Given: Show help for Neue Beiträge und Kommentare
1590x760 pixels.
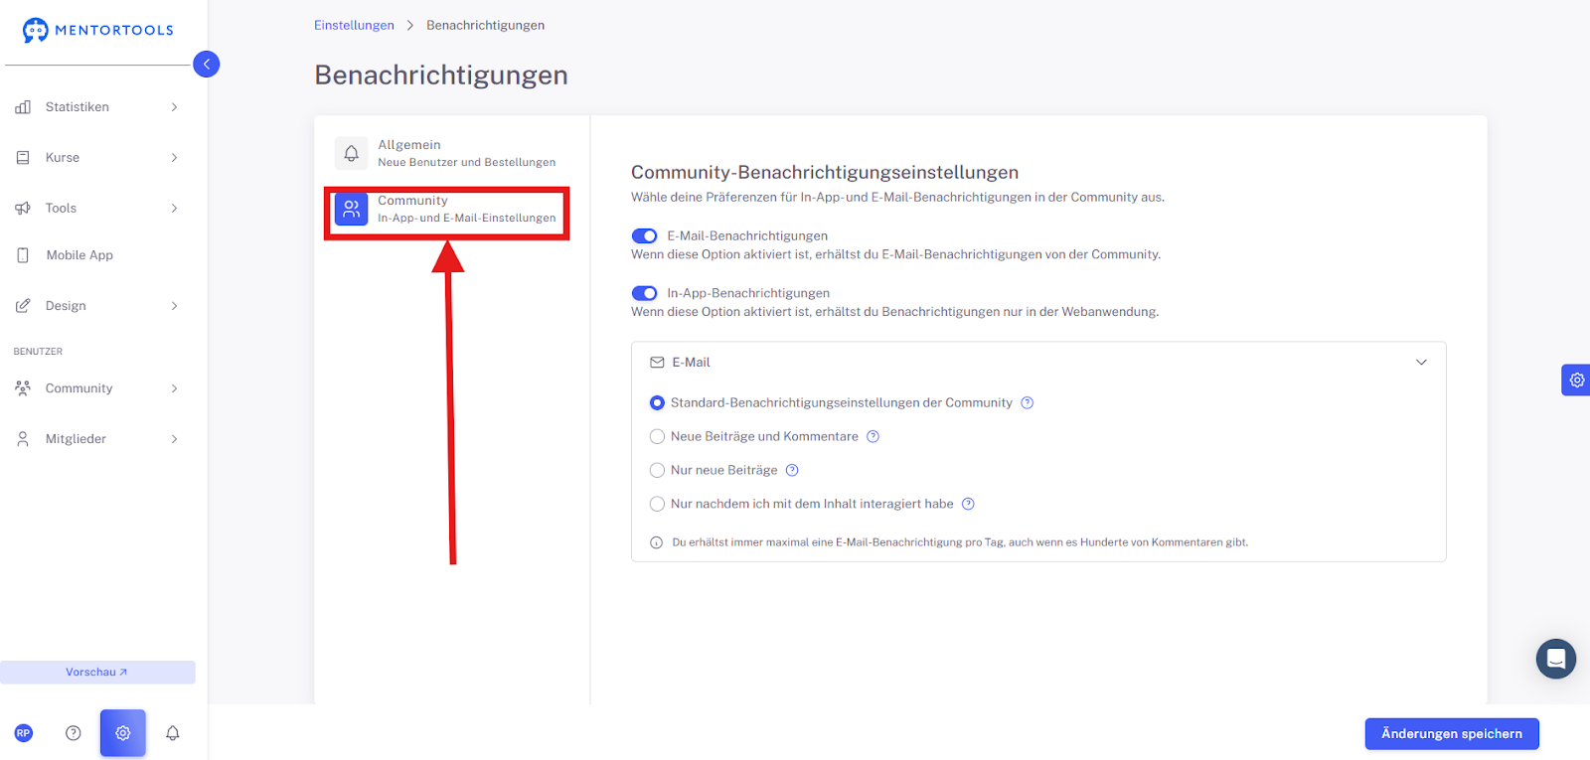Looking at the screenshot, I should coord(873,436).
